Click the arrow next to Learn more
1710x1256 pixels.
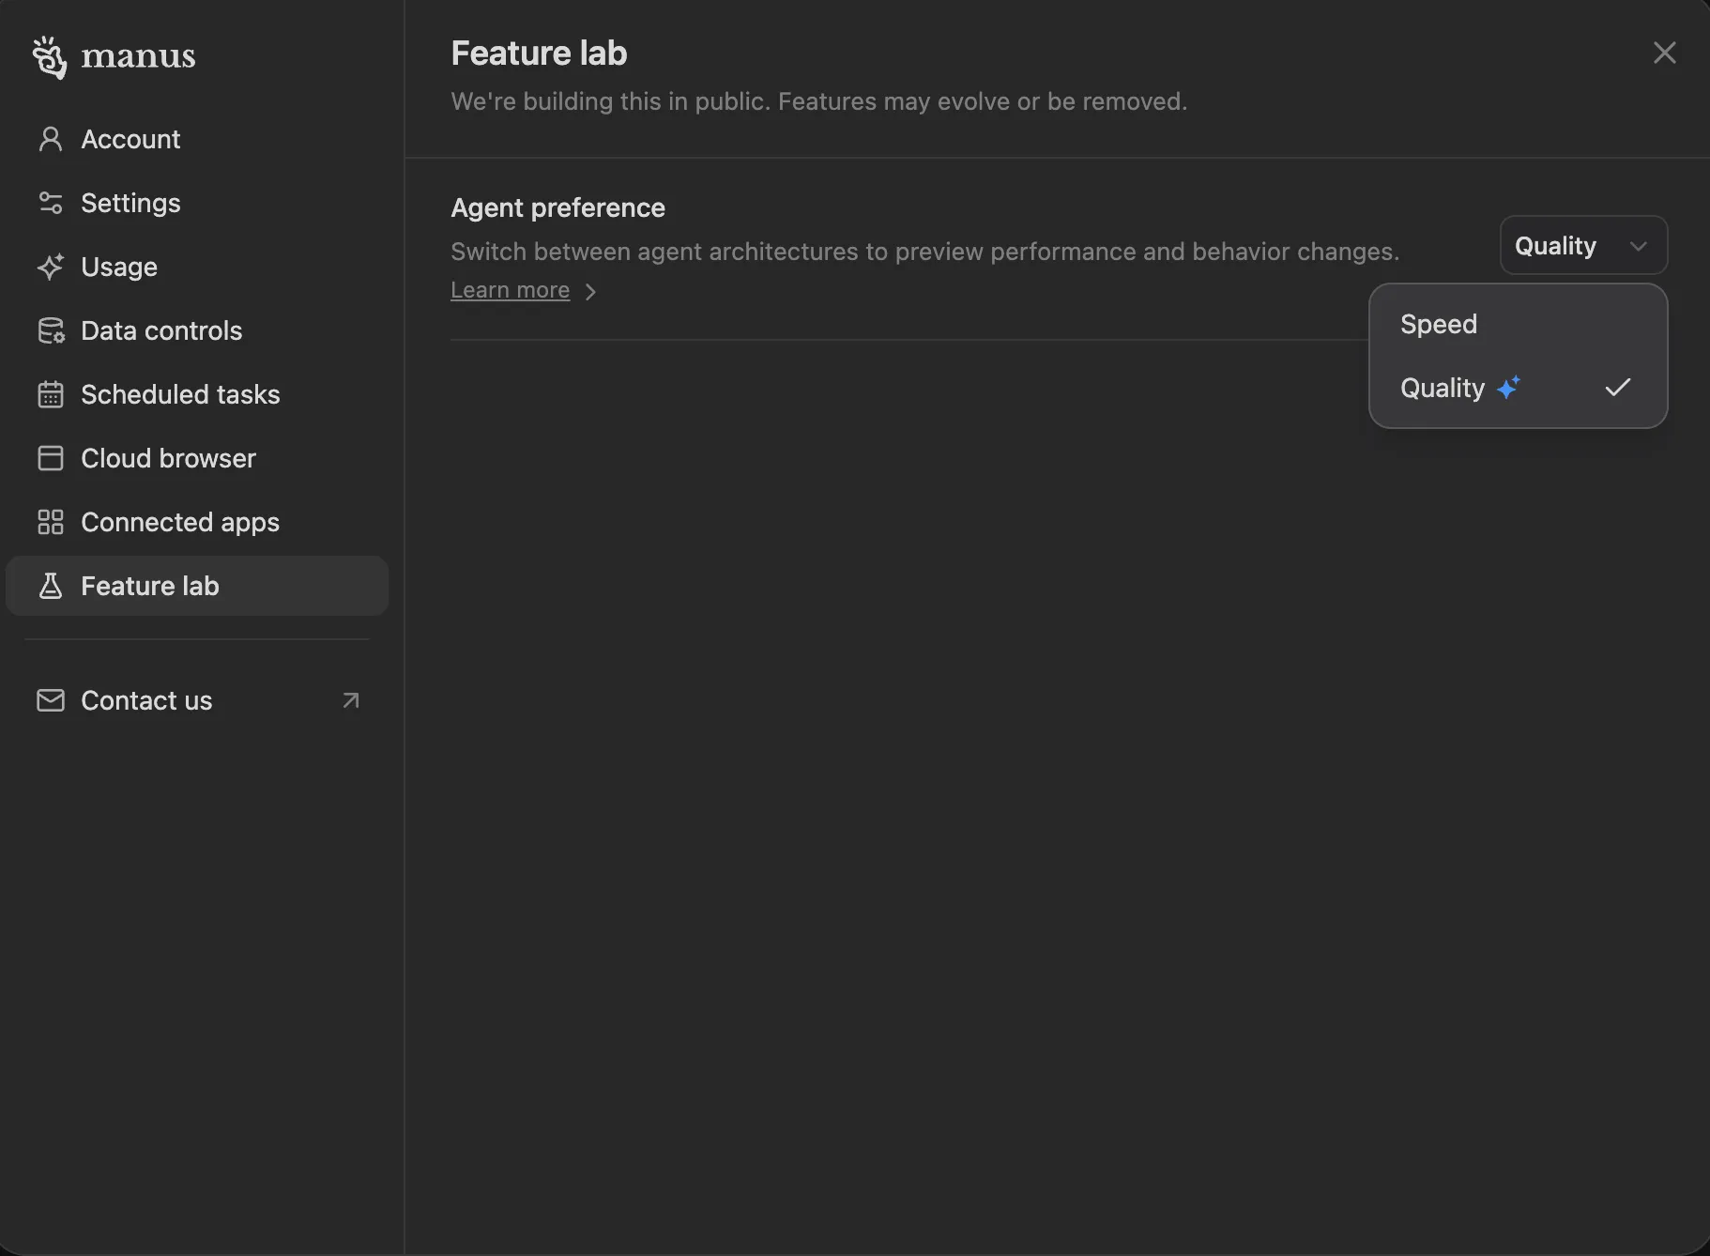coord(590,292)
